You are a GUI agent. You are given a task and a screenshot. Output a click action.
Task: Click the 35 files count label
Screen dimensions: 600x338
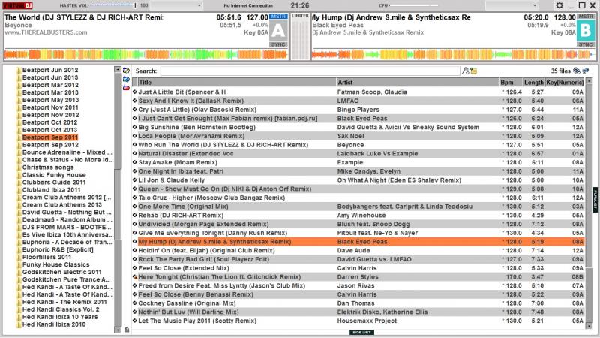point(560,71)
